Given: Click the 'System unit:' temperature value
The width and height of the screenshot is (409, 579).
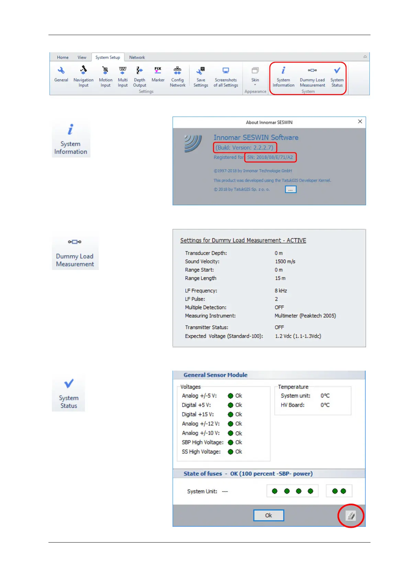Looking at the screenshot, I should pos(325,396).
